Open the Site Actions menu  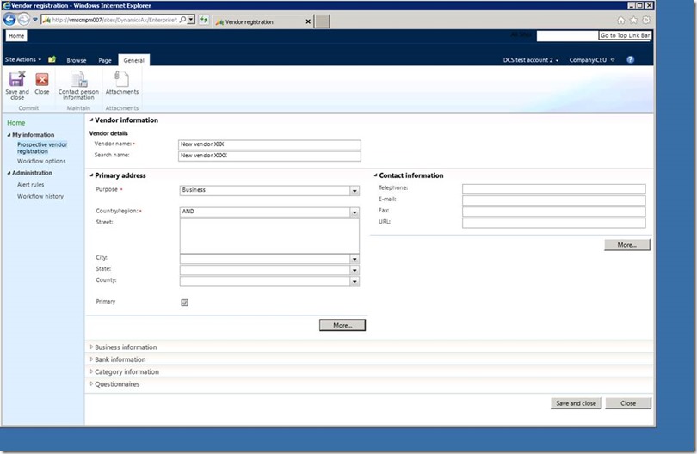click(x=23, y=60)
